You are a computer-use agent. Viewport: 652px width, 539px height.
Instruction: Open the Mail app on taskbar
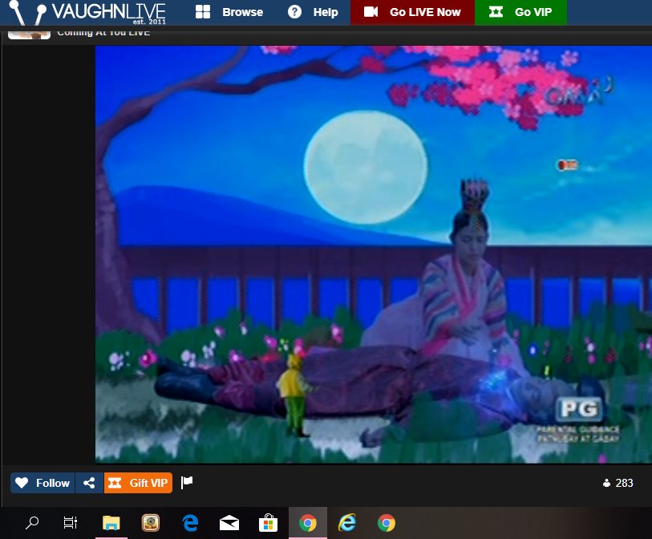pyautogui.click(x=229, y=523)
